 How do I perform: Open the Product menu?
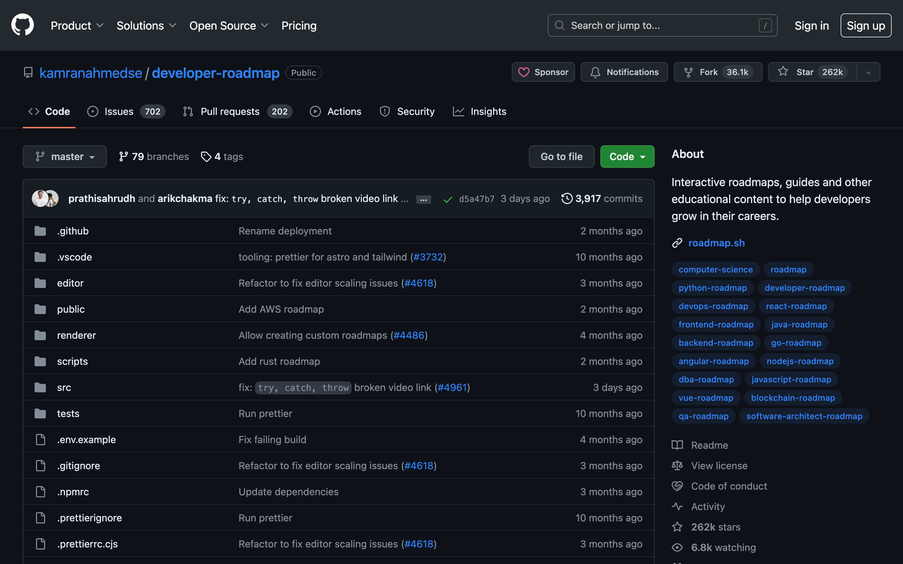coord(77,25)
